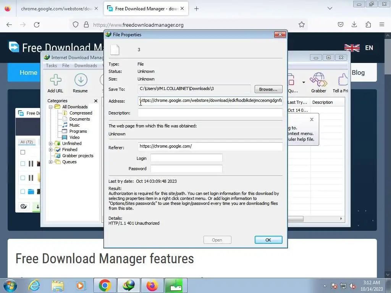
Task: Click the Free Download Manager logo
Action: tap(14, 47)
